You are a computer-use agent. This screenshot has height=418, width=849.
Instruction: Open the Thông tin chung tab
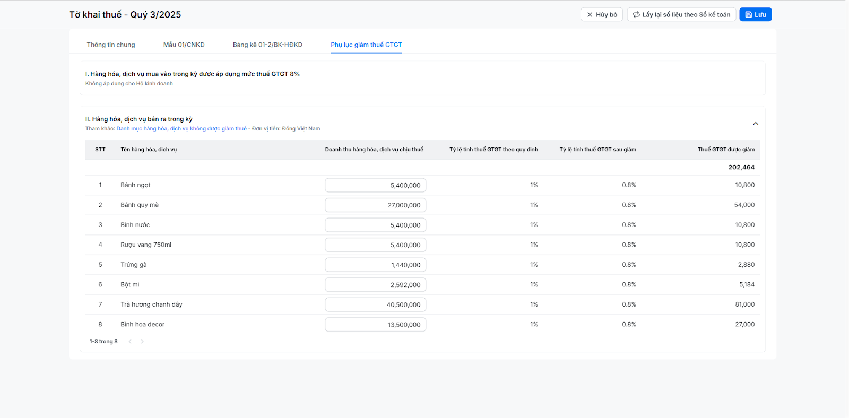point(111,45)
